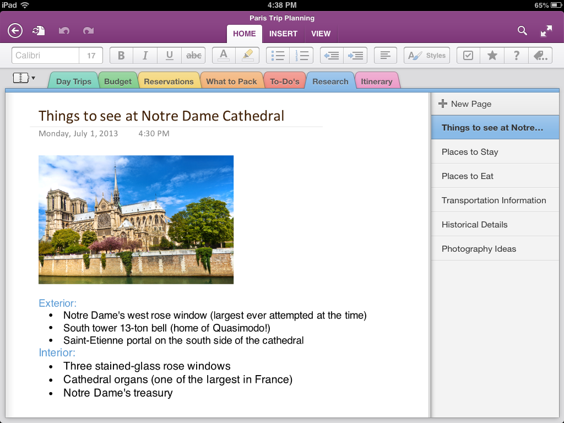Open the search magnifier

pos(522,31)
